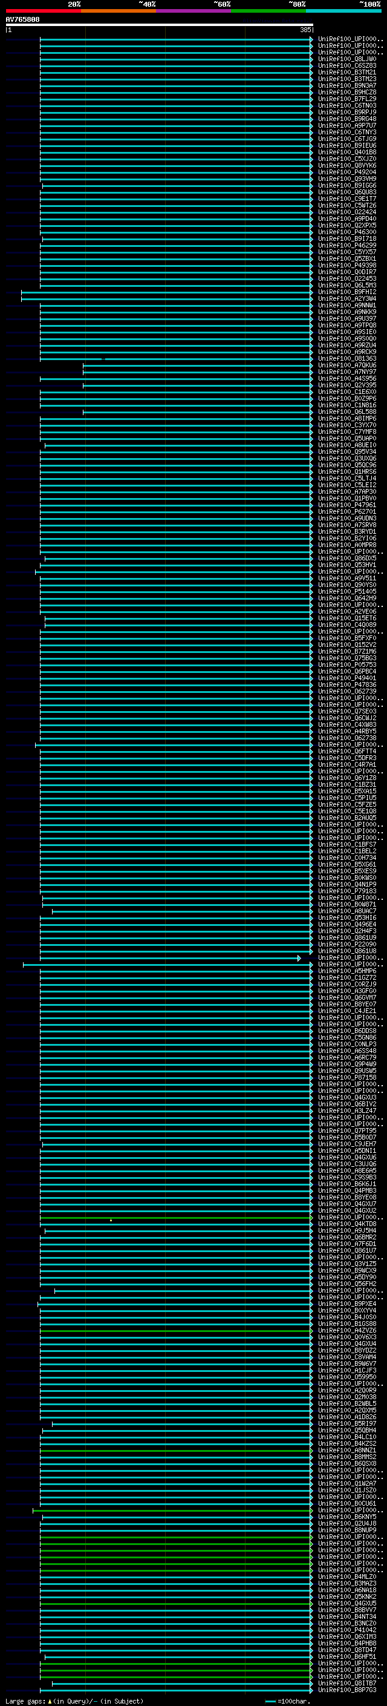The image size is (387, 1706).
Task: Open hit UniRef100_B9N3A7
Action: pos(346,85)
